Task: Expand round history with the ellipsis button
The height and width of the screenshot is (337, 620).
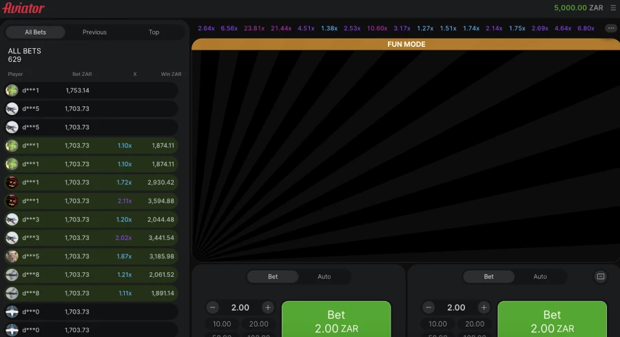Action: 610,28
